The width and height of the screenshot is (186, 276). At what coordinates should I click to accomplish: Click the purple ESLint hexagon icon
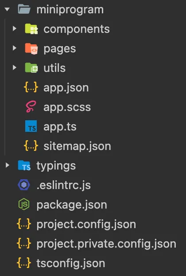(24, 185)
